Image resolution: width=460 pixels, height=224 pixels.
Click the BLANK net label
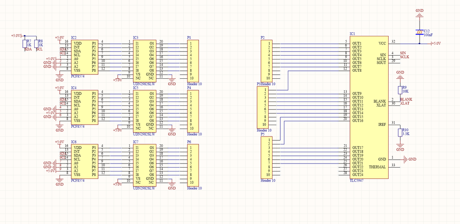click(406, 100)
